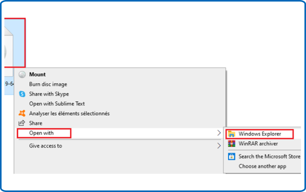Expand the Give access to arrow
Viewport: 306px width, 192px height.
(219, 146)
